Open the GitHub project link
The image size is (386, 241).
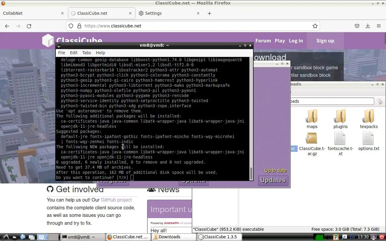pyautogui.click(x=116, y=200)
